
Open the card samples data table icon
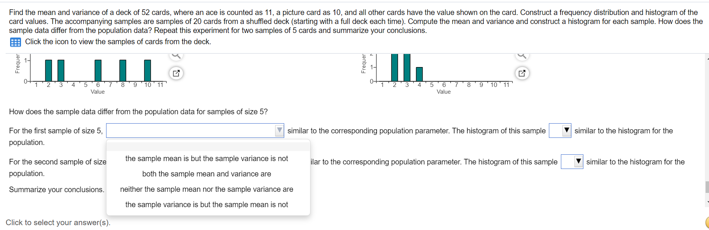[x=15, y=42]
